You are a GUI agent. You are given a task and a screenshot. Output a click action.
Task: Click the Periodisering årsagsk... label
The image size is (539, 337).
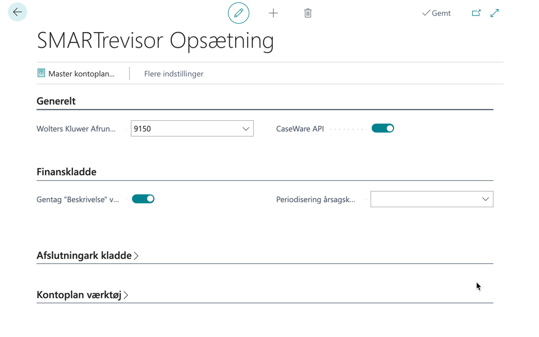tap(316, 199)
